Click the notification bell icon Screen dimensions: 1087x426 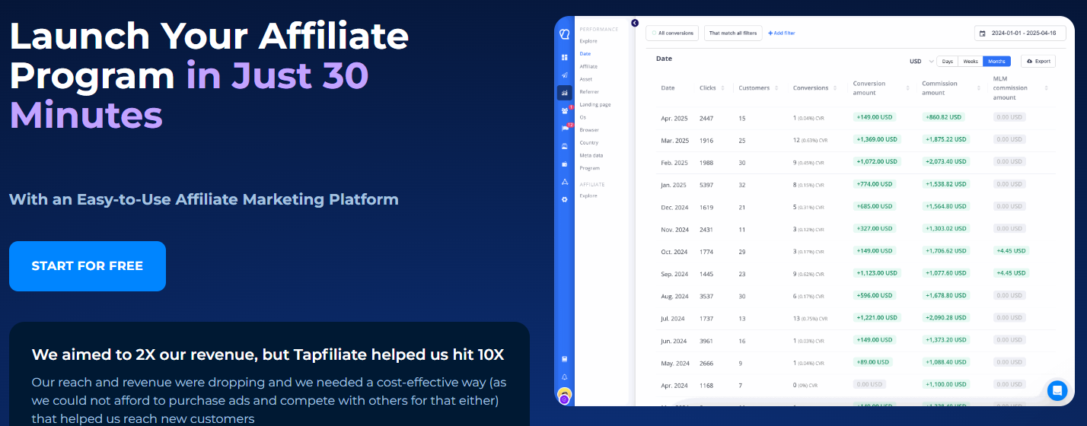click(564, 377)
